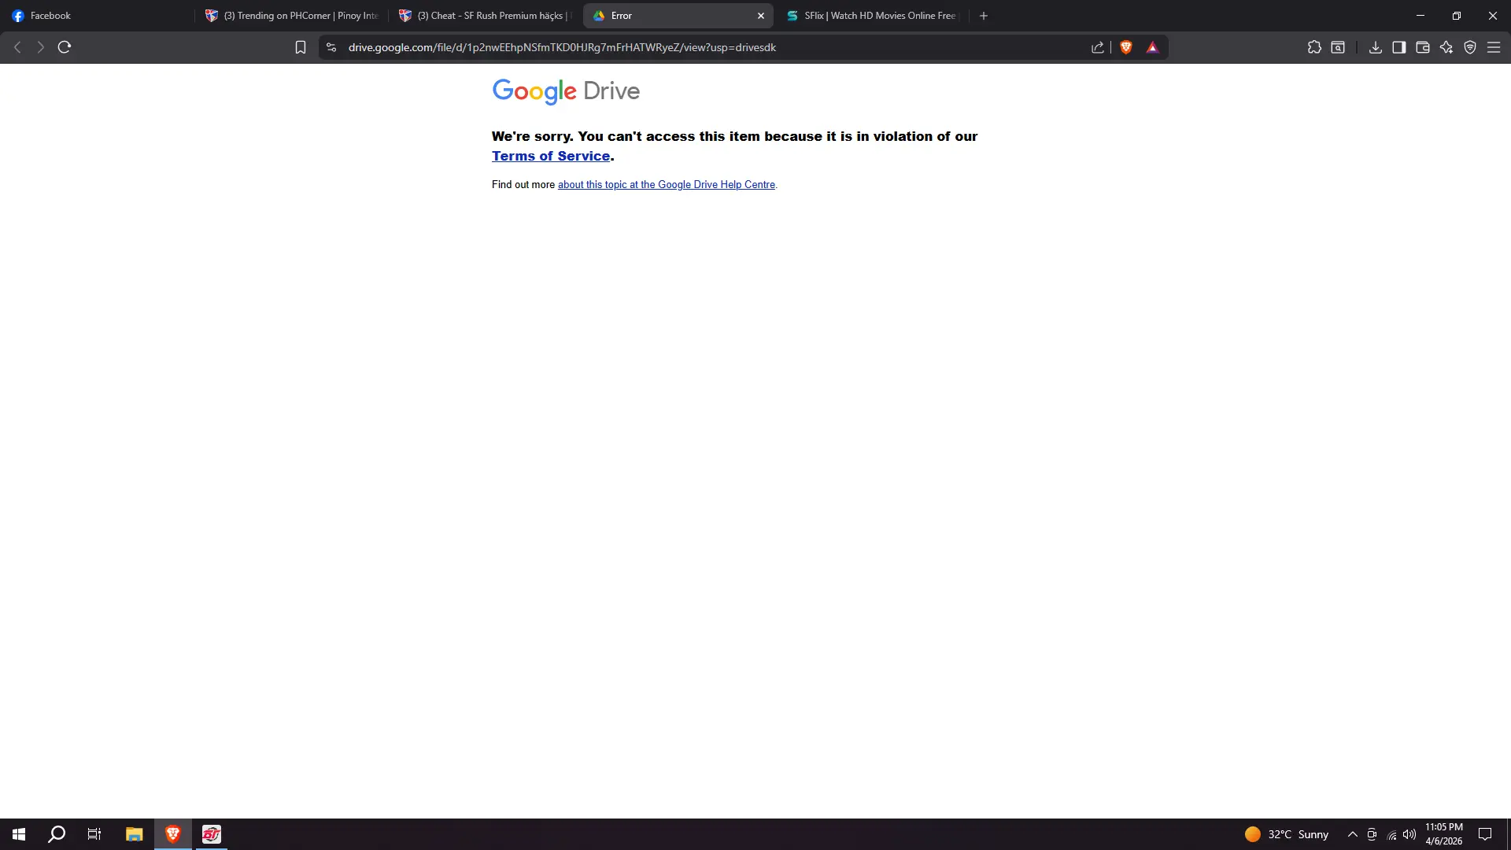Open the Leo AI sparkle icon
Screen dimensions: 1511x850
point(1446,47)
